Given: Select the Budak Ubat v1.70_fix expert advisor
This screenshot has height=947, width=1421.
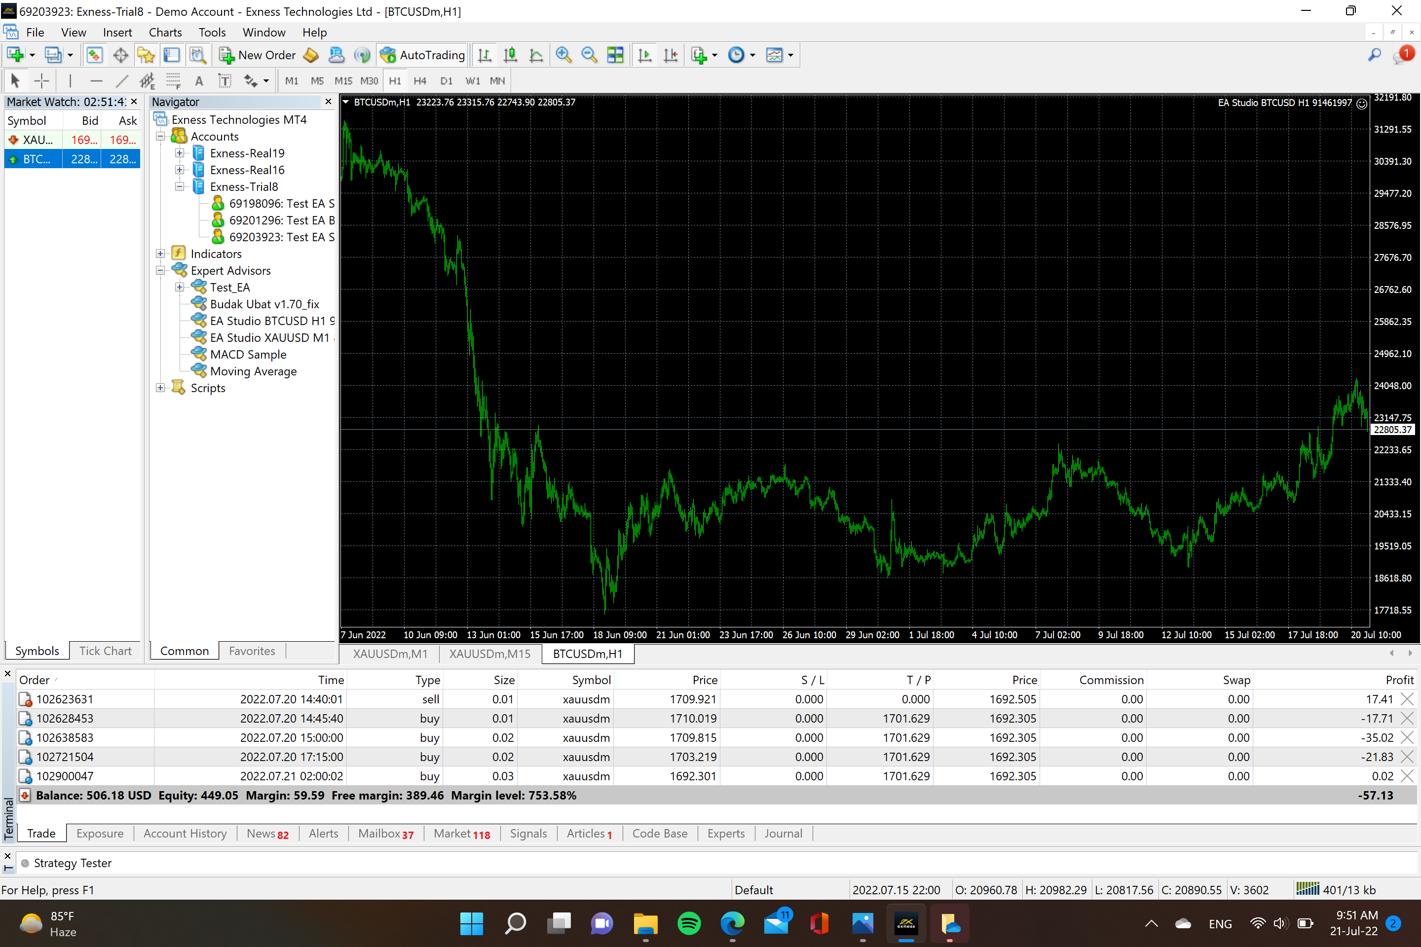Looking at the screenshot, I should pyautogui.click(x=264, y=304).
